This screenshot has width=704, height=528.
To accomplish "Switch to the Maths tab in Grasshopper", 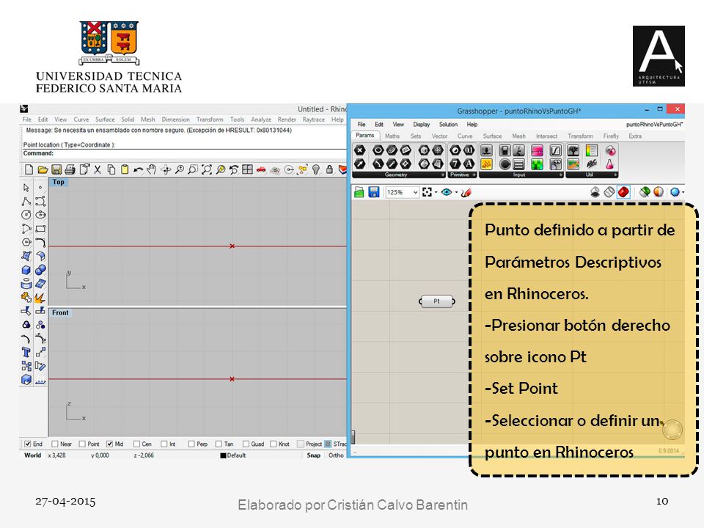I will [x=392, y=136].
